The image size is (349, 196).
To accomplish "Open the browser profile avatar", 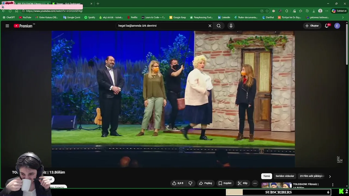I will (x=320, y=11).
